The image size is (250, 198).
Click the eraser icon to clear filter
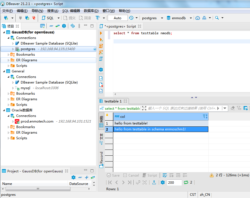[x=233, y=108]
